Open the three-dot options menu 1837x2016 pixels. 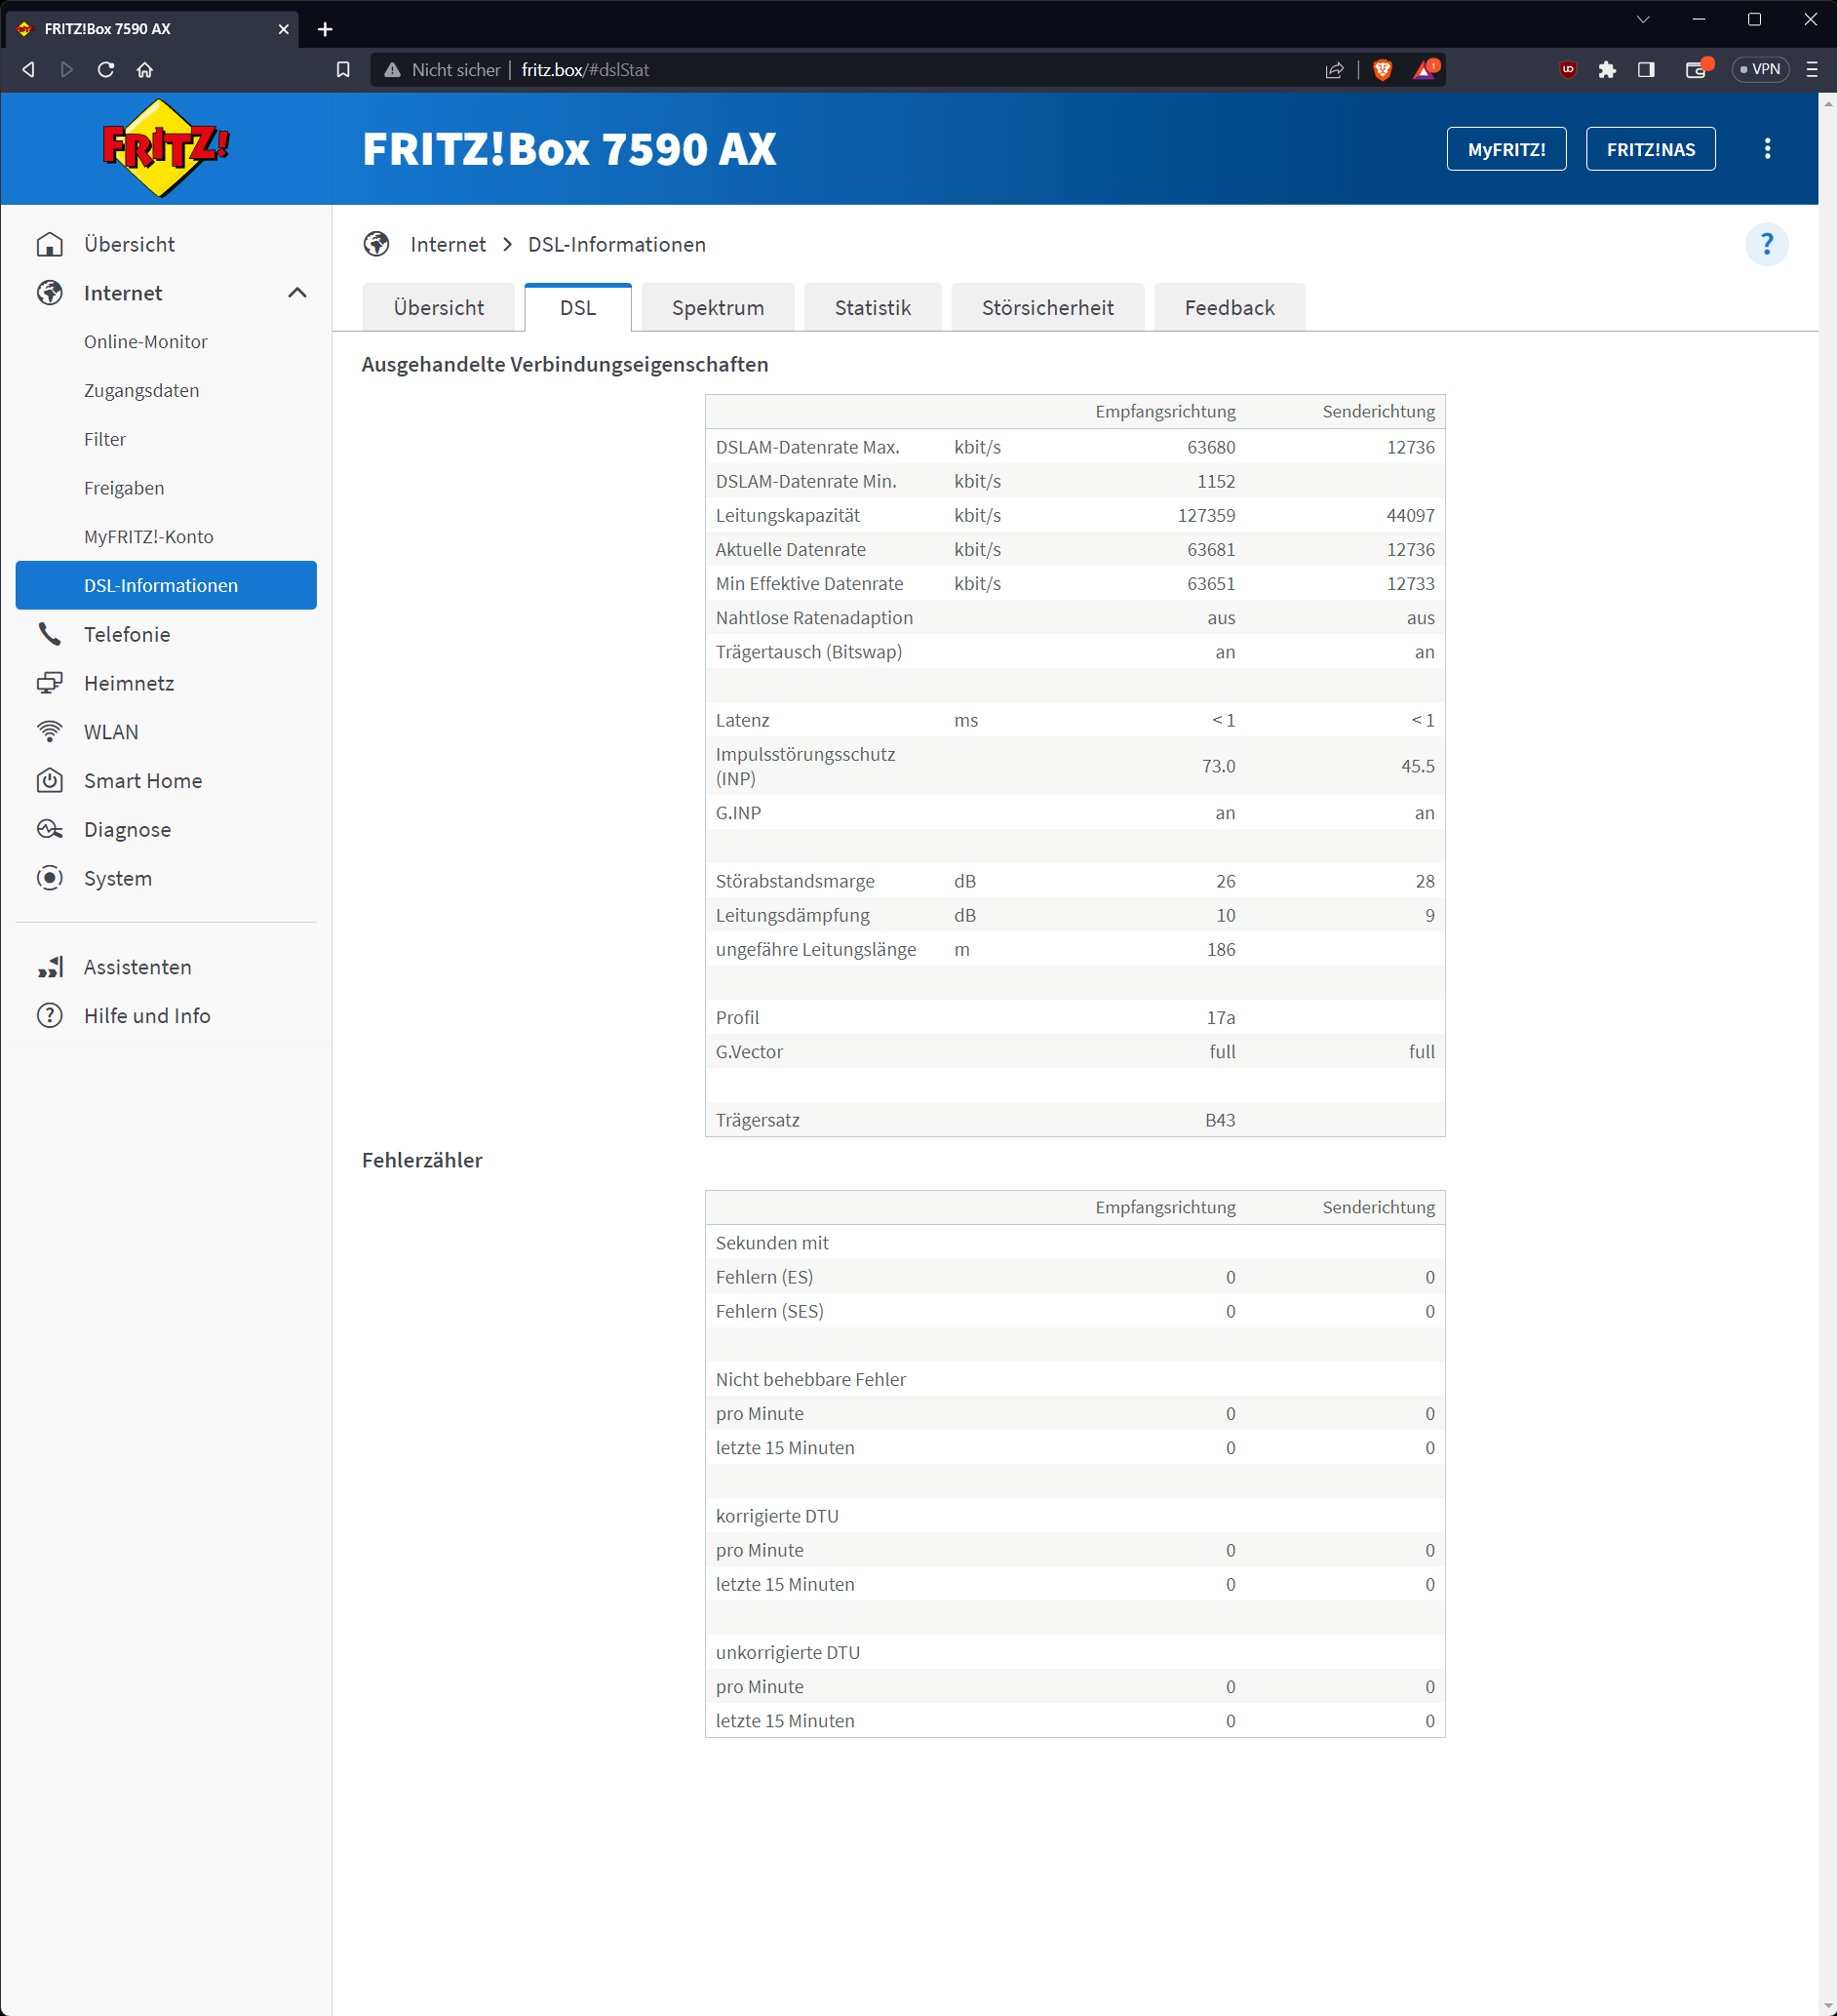point(1767,149)
